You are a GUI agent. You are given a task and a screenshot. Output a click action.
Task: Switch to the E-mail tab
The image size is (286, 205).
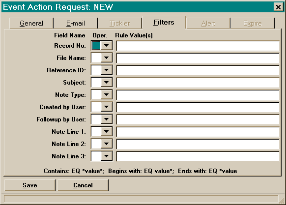(x=76, y=23)
